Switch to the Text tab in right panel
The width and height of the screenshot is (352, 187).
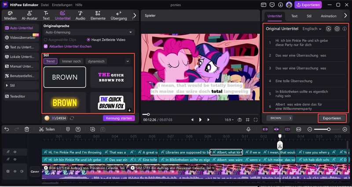pos(294,16)
